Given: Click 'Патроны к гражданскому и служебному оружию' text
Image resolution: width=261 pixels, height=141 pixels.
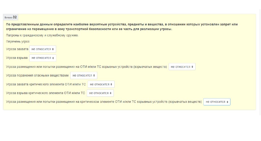Looking at the screenshot, I should point(42,35).
